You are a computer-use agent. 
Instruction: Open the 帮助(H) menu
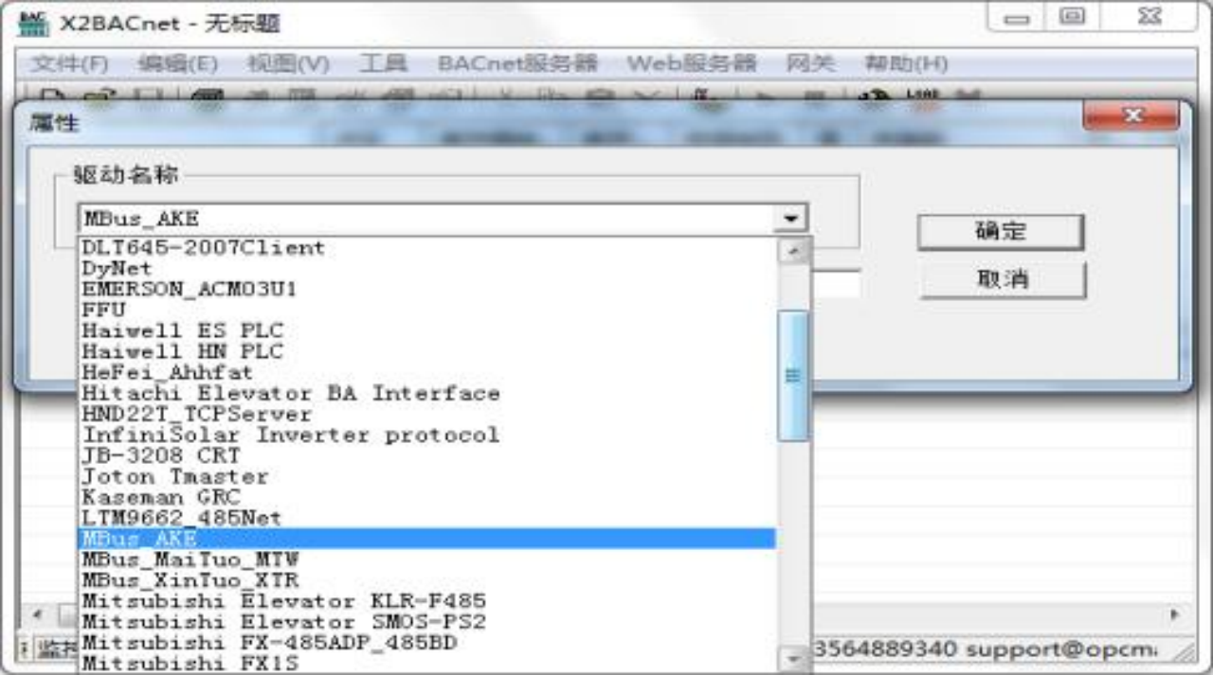[x=906, y=63]
